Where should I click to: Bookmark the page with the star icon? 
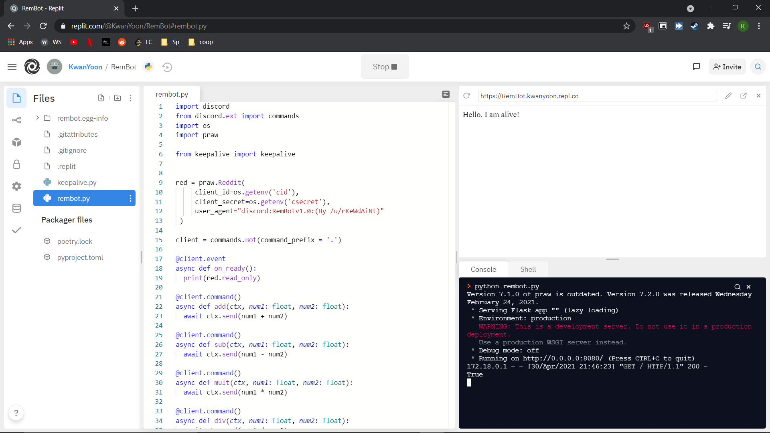(626, 26)
